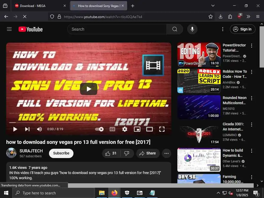Open the SURAJTECH channel avatar
The height and width of the screenshot is (198, 264).
(11, 153)
